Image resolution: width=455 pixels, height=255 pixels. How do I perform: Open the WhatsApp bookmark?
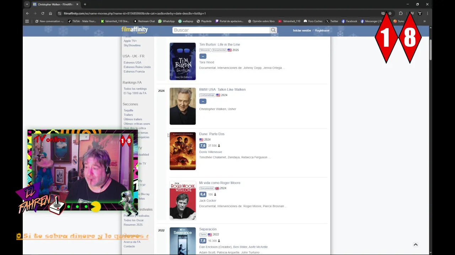166,21
